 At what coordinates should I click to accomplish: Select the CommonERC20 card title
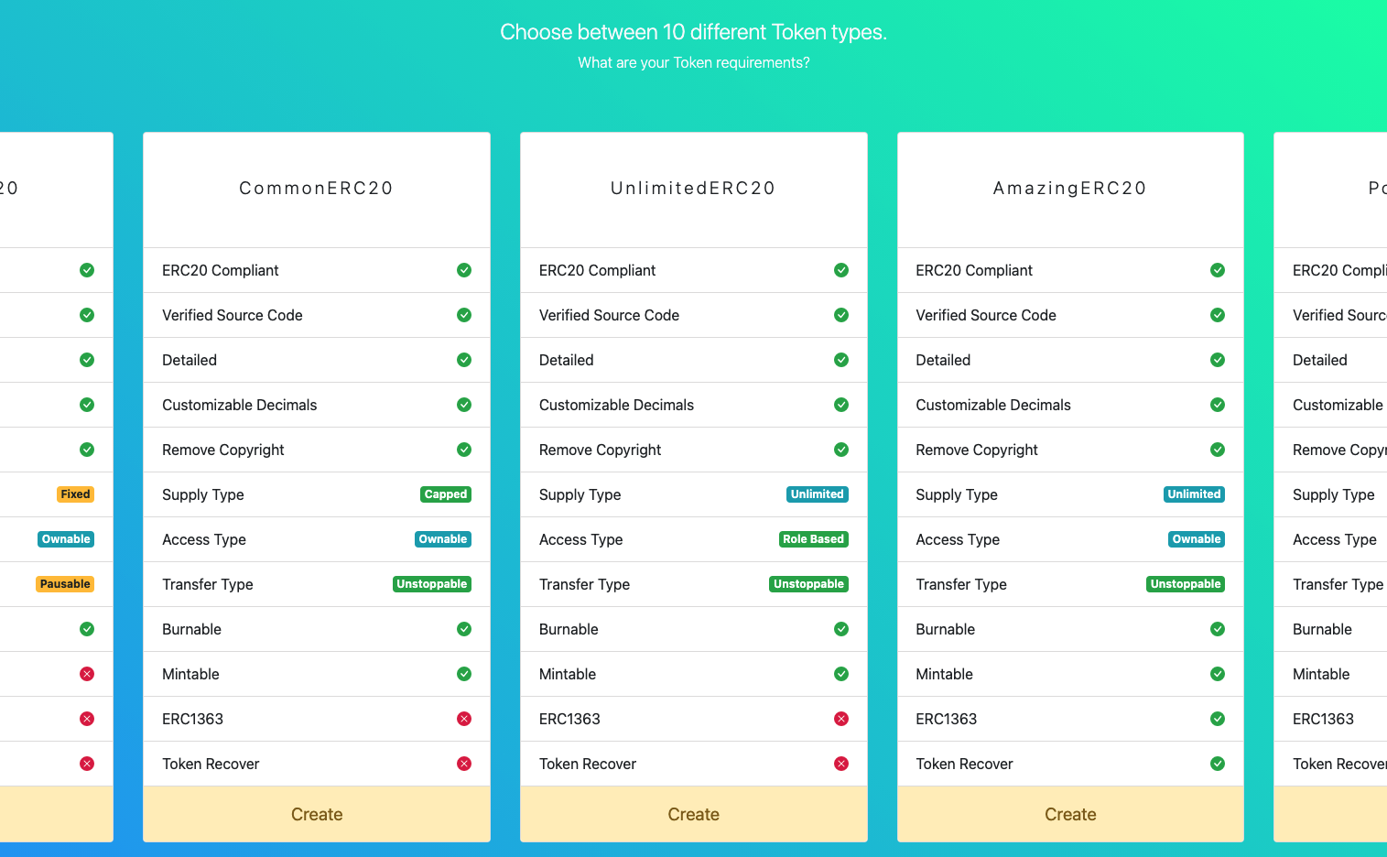[316, 189]
